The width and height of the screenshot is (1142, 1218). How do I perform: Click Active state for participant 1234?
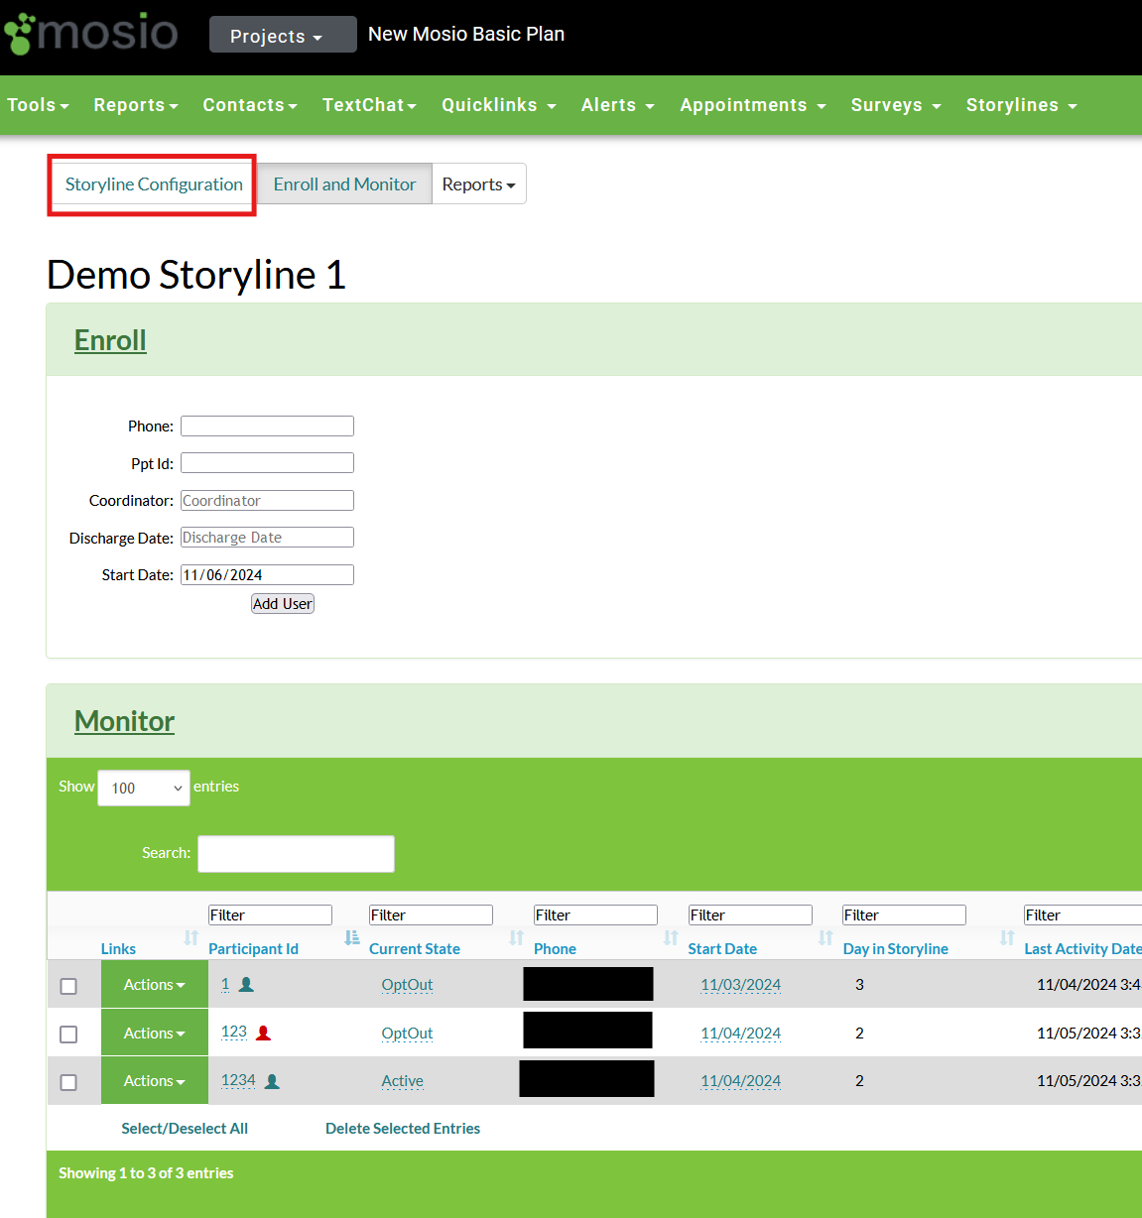[x=402, y=1081]
